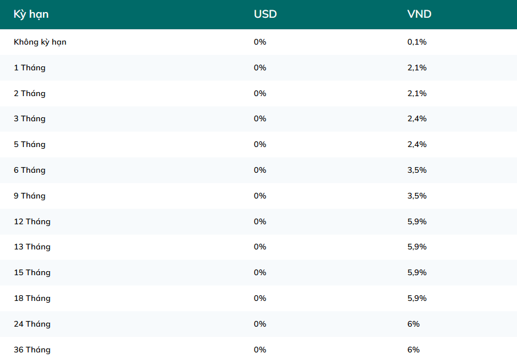
Task: Click the 15 Tháng term label
Action: coord(32,272)
